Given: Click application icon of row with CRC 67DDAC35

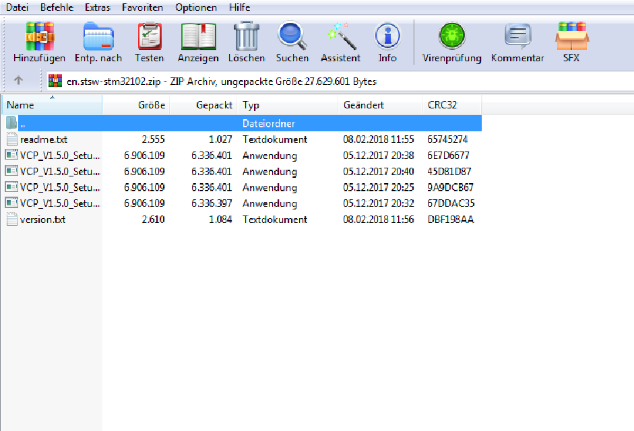Looking at the screenshot, I should pos(11,203).
